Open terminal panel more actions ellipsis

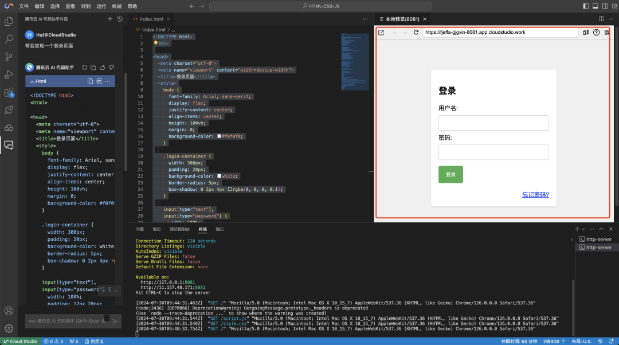[591, 229]
